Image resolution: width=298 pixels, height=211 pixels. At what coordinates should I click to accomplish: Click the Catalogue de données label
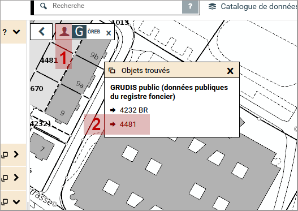tap(258, 6)
